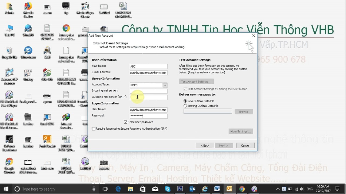Image resolution: width=346 pixels, height=194 pixels.
Task: Launch the Advanced IP Scanner shortcut
Action: coord(9,77)
